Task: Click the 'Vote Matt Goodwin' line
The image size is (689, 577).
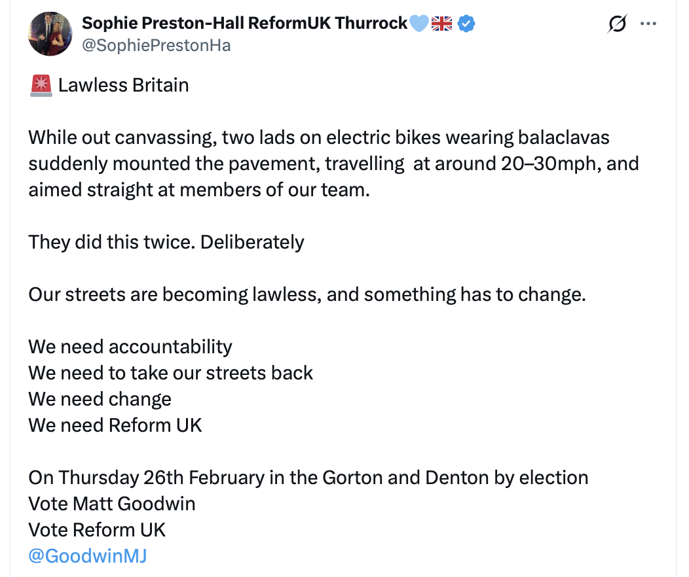Action: point(112,504)
